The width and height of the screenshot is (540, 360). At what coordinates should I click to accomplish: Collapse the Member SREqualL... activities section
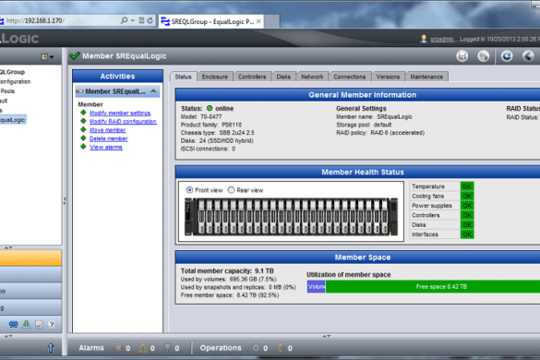[x=153, y=91]
